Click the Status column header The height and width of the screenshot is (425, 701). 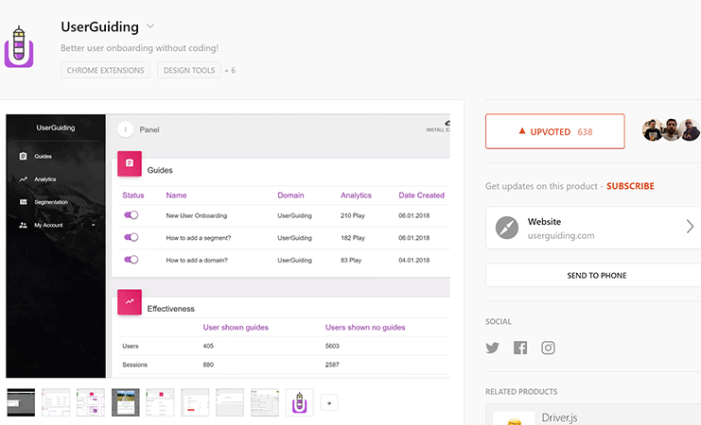(x=133, y=195)
